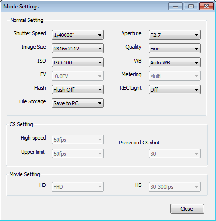Click the Upper limit 60fps dropdown
The image size is (216, 221).
click(78, 154)
